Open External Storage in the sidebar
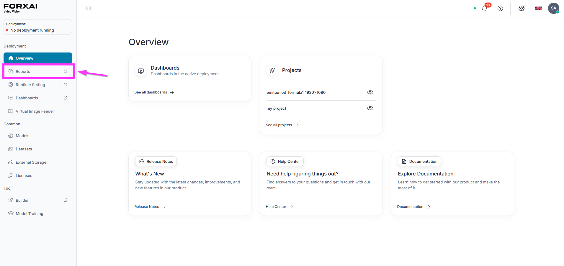This screenshot has height=266, width=564. click(38, 162)
